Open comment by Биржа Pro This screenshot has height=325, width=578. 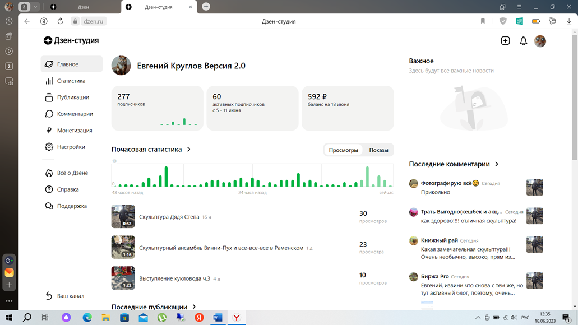pos(476,285)
